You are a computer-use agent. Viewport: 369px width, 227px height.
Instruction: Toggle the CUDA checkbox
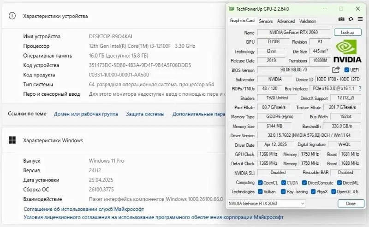(x=284, y=183)
